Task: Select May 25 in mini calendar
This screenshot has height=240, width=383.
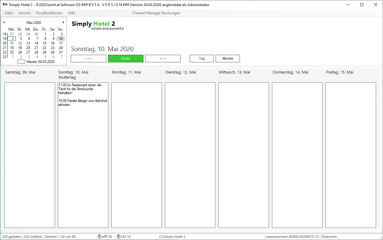Action: 12,52
